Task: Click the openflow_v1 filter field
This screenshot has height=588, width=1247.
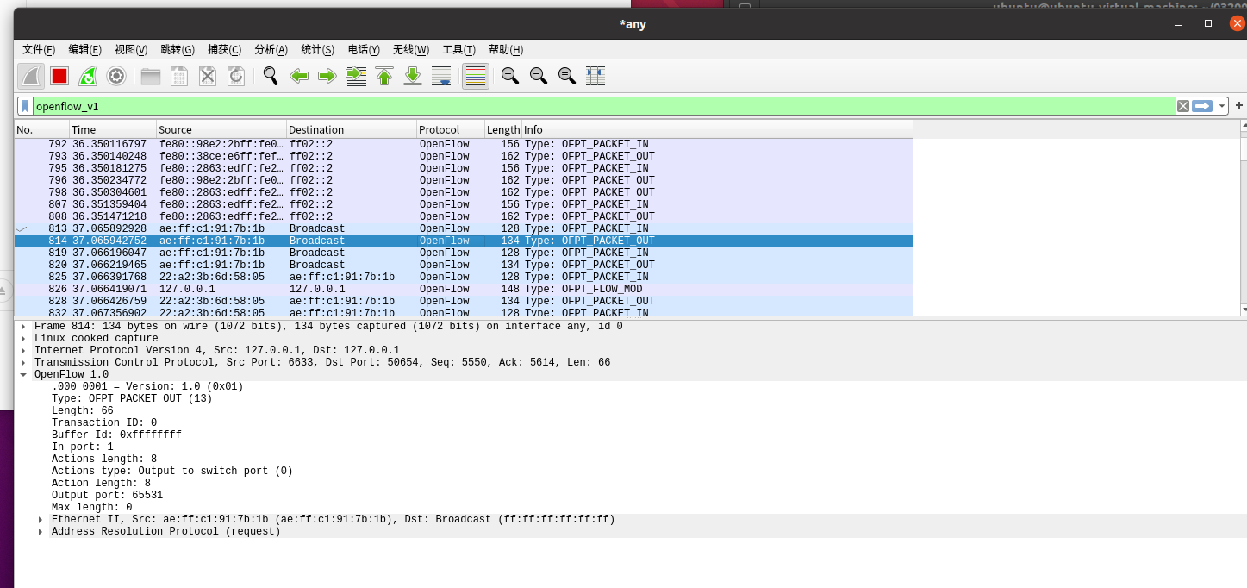Action: click(x=603, y=106)
